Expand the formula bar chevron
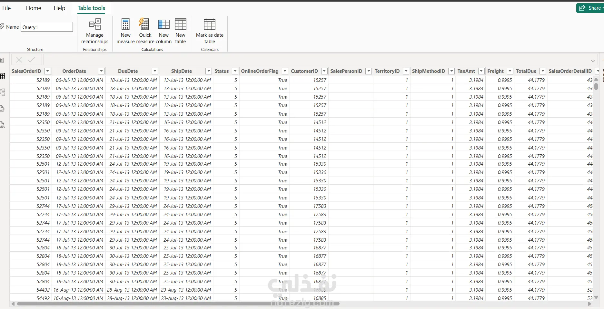Viewport: 604px width, 309px height. tap(593, 61)
